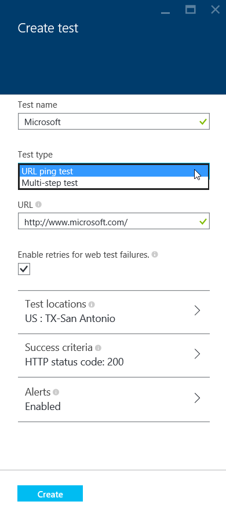Open US : TX-San Antonio locations row
The width and height of the screenshot is (226, 516).
114,312
